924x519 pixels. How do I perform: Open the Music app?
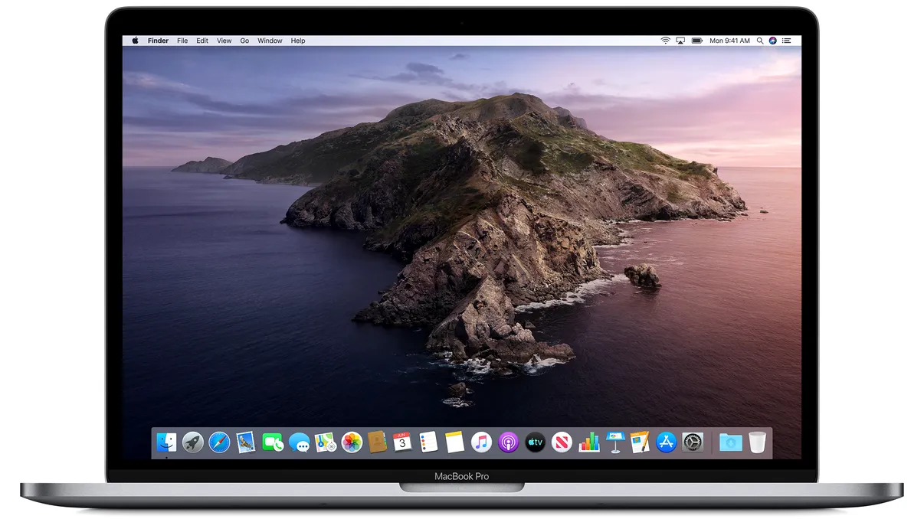coord(481,442)
